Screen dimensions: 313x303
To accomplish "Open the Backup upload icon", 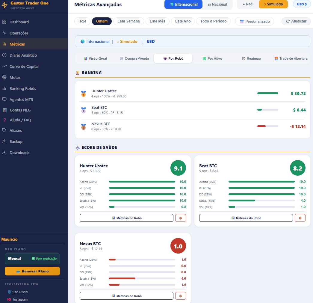I will [x=4, y=141].
